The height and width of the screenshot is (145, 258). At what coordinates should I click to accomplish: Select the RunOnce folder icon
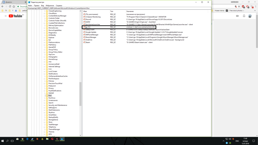click(x=47, y=98)
